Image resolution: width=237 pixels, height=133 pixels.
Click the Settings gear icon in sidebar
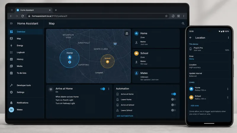click(x=11, y=92)
